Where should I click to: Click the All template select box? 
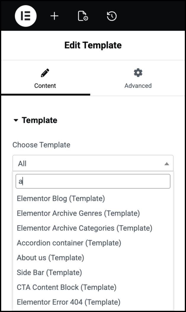point(89,163)
